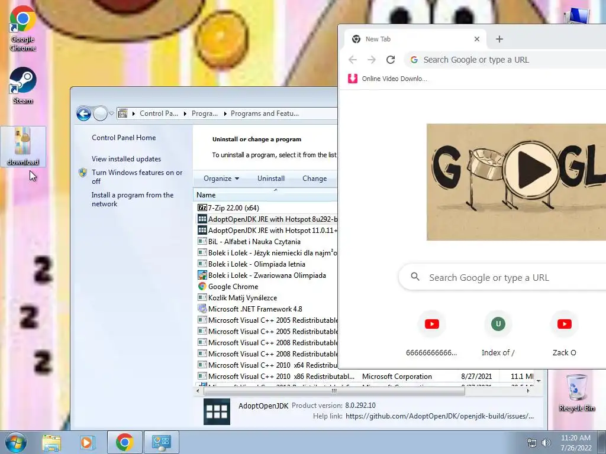This screenshot has height=454, width=606.
Task: Click the horizontal scrollbar in programs list
Action: pyautogui.click(x=334, y=391)
